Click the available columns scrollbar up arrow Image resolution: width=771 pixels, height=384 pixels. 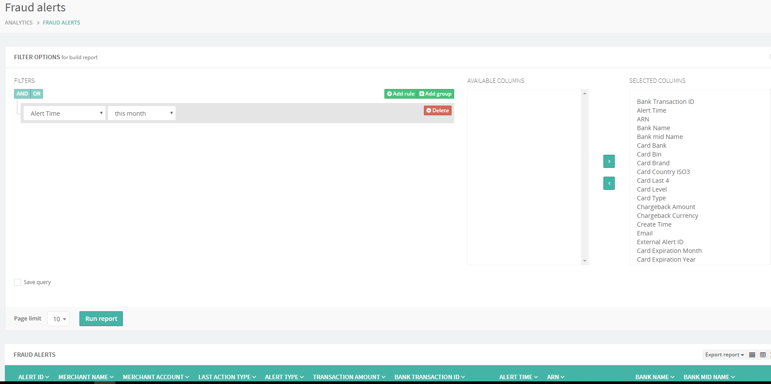point(585,93)
